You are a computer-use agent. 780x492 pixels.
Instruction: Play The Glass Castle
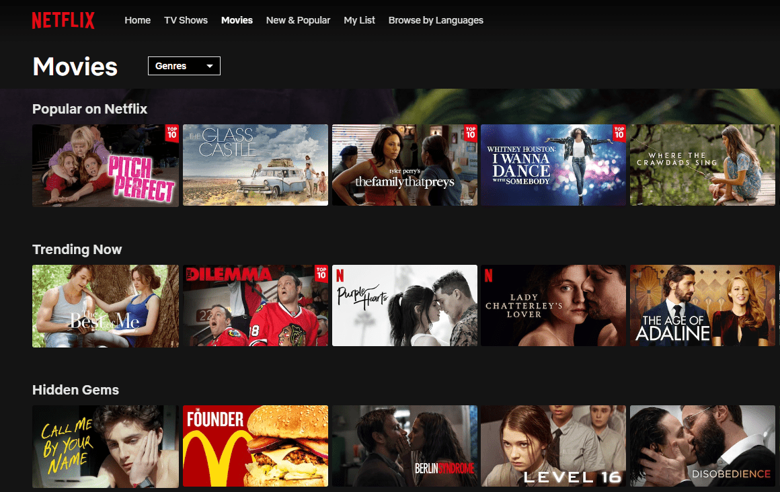[x=255, y=165]
